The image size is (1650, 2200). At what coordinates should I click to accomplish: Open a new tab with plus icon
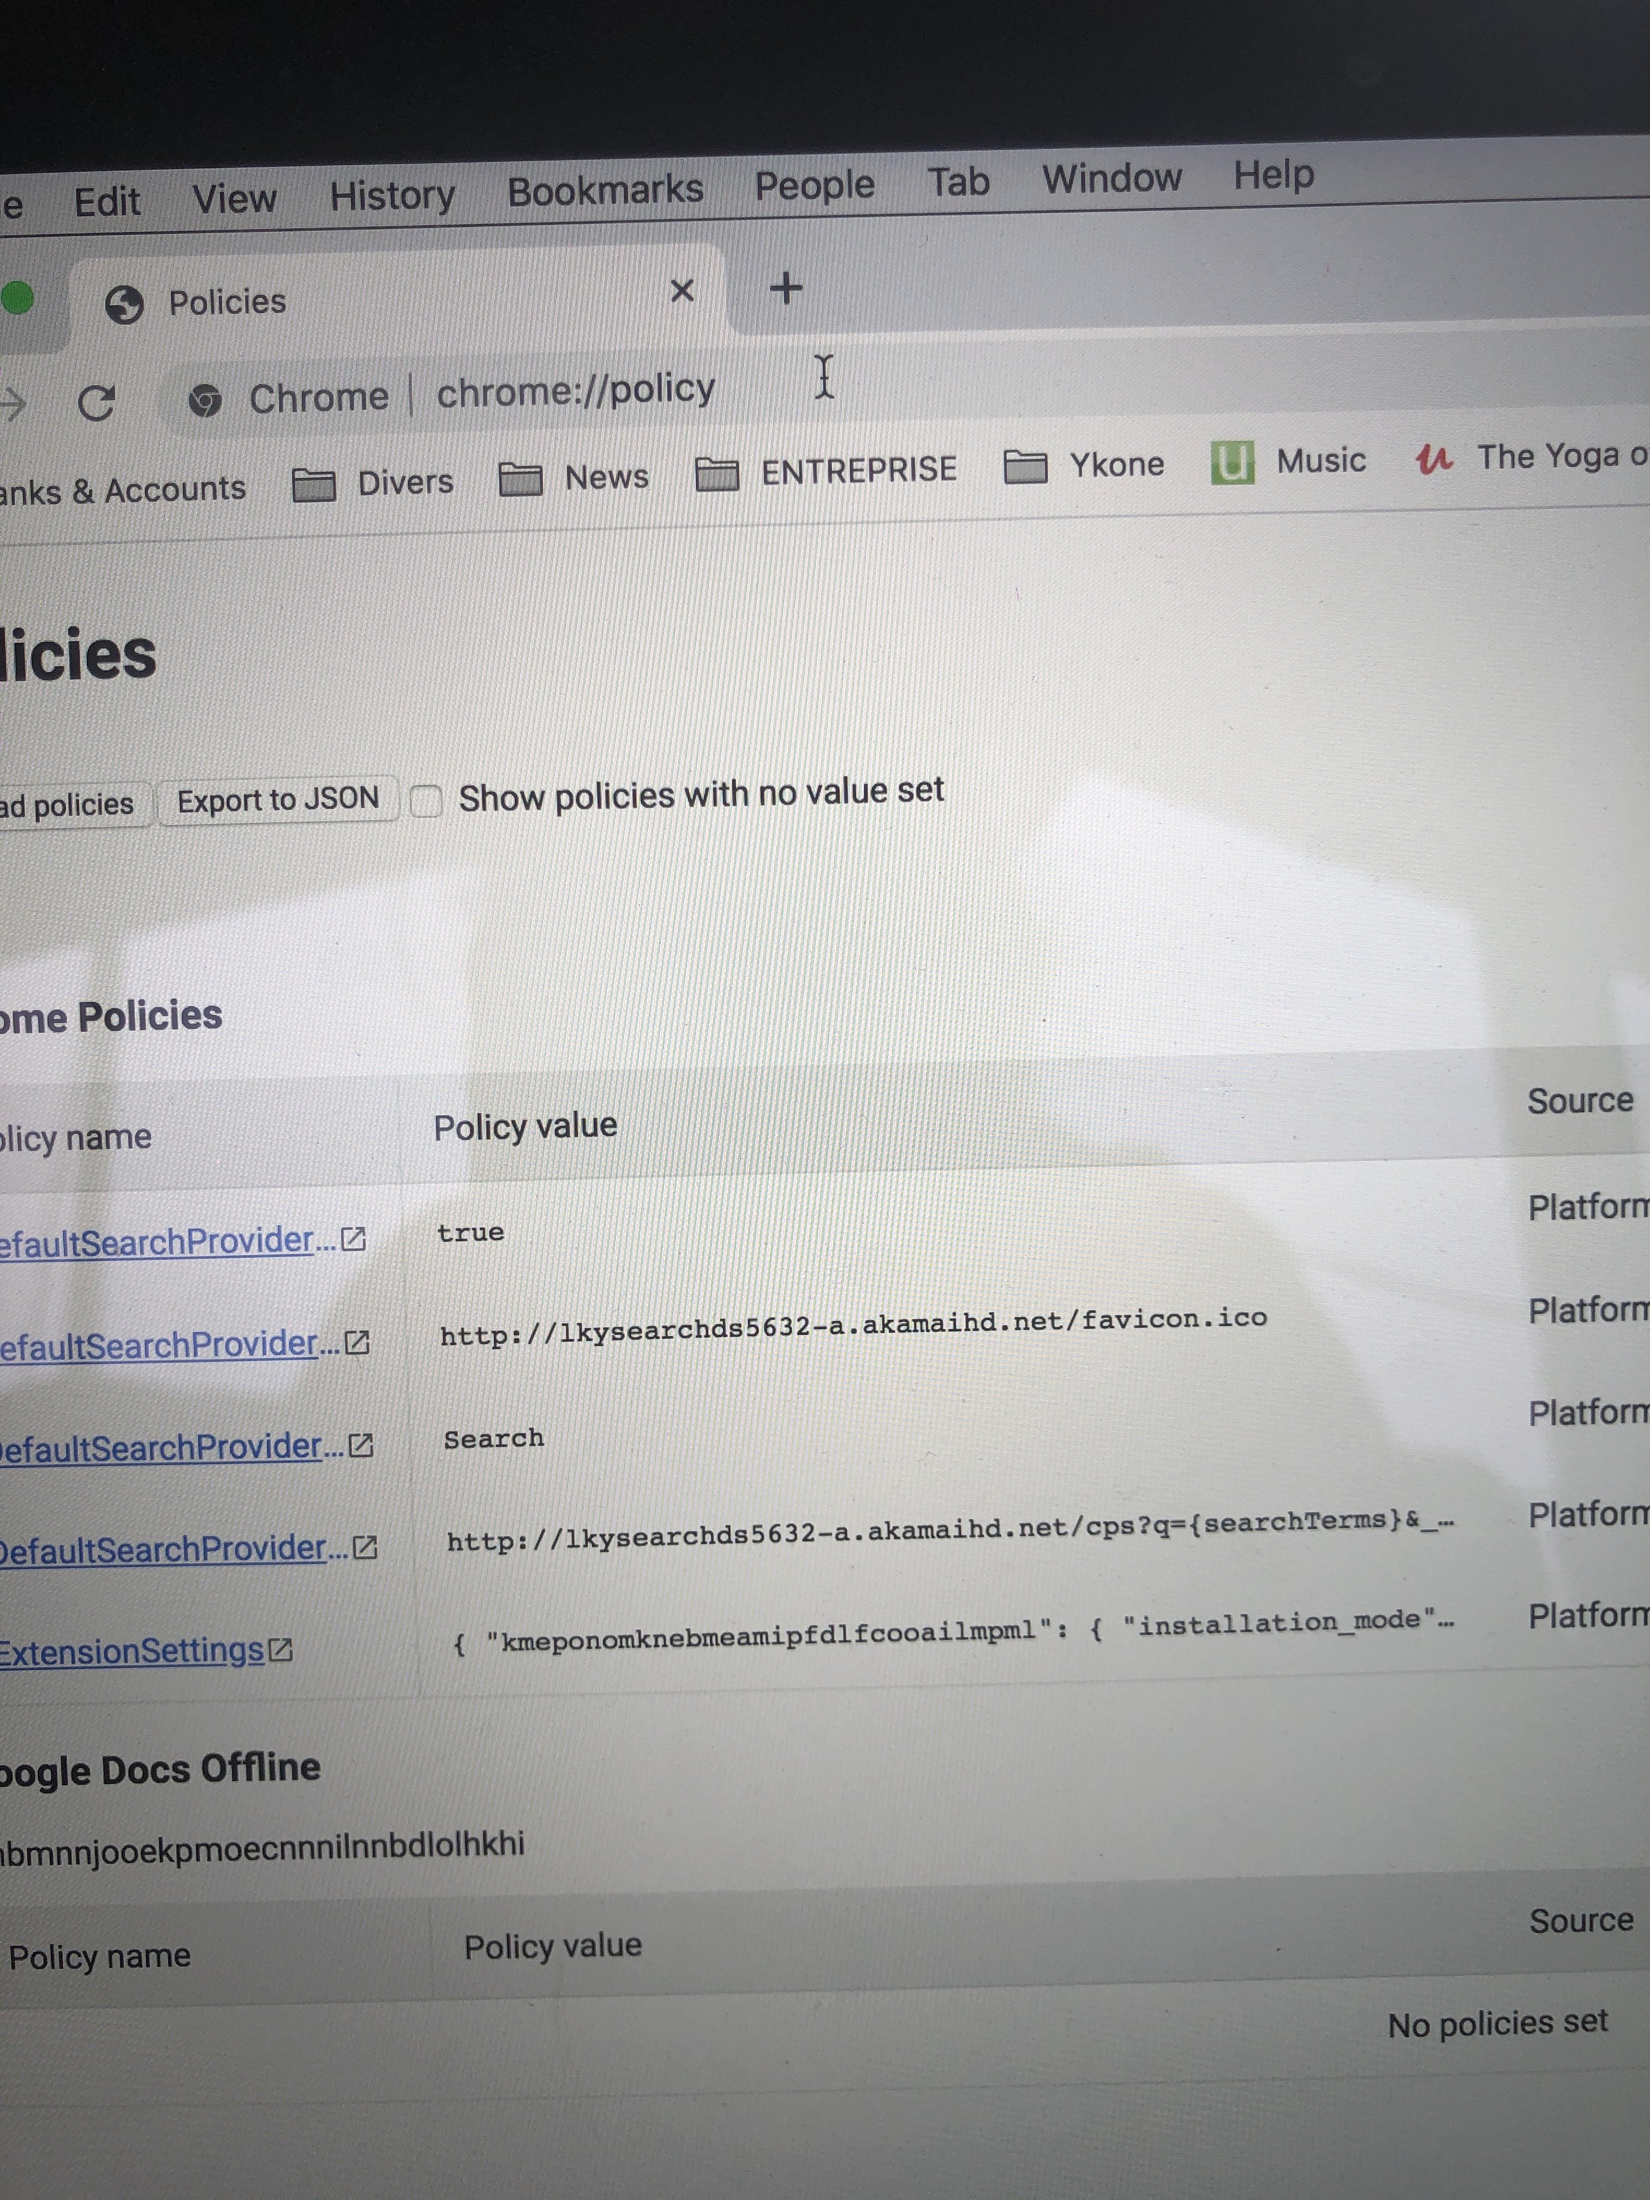coord(786,289)
